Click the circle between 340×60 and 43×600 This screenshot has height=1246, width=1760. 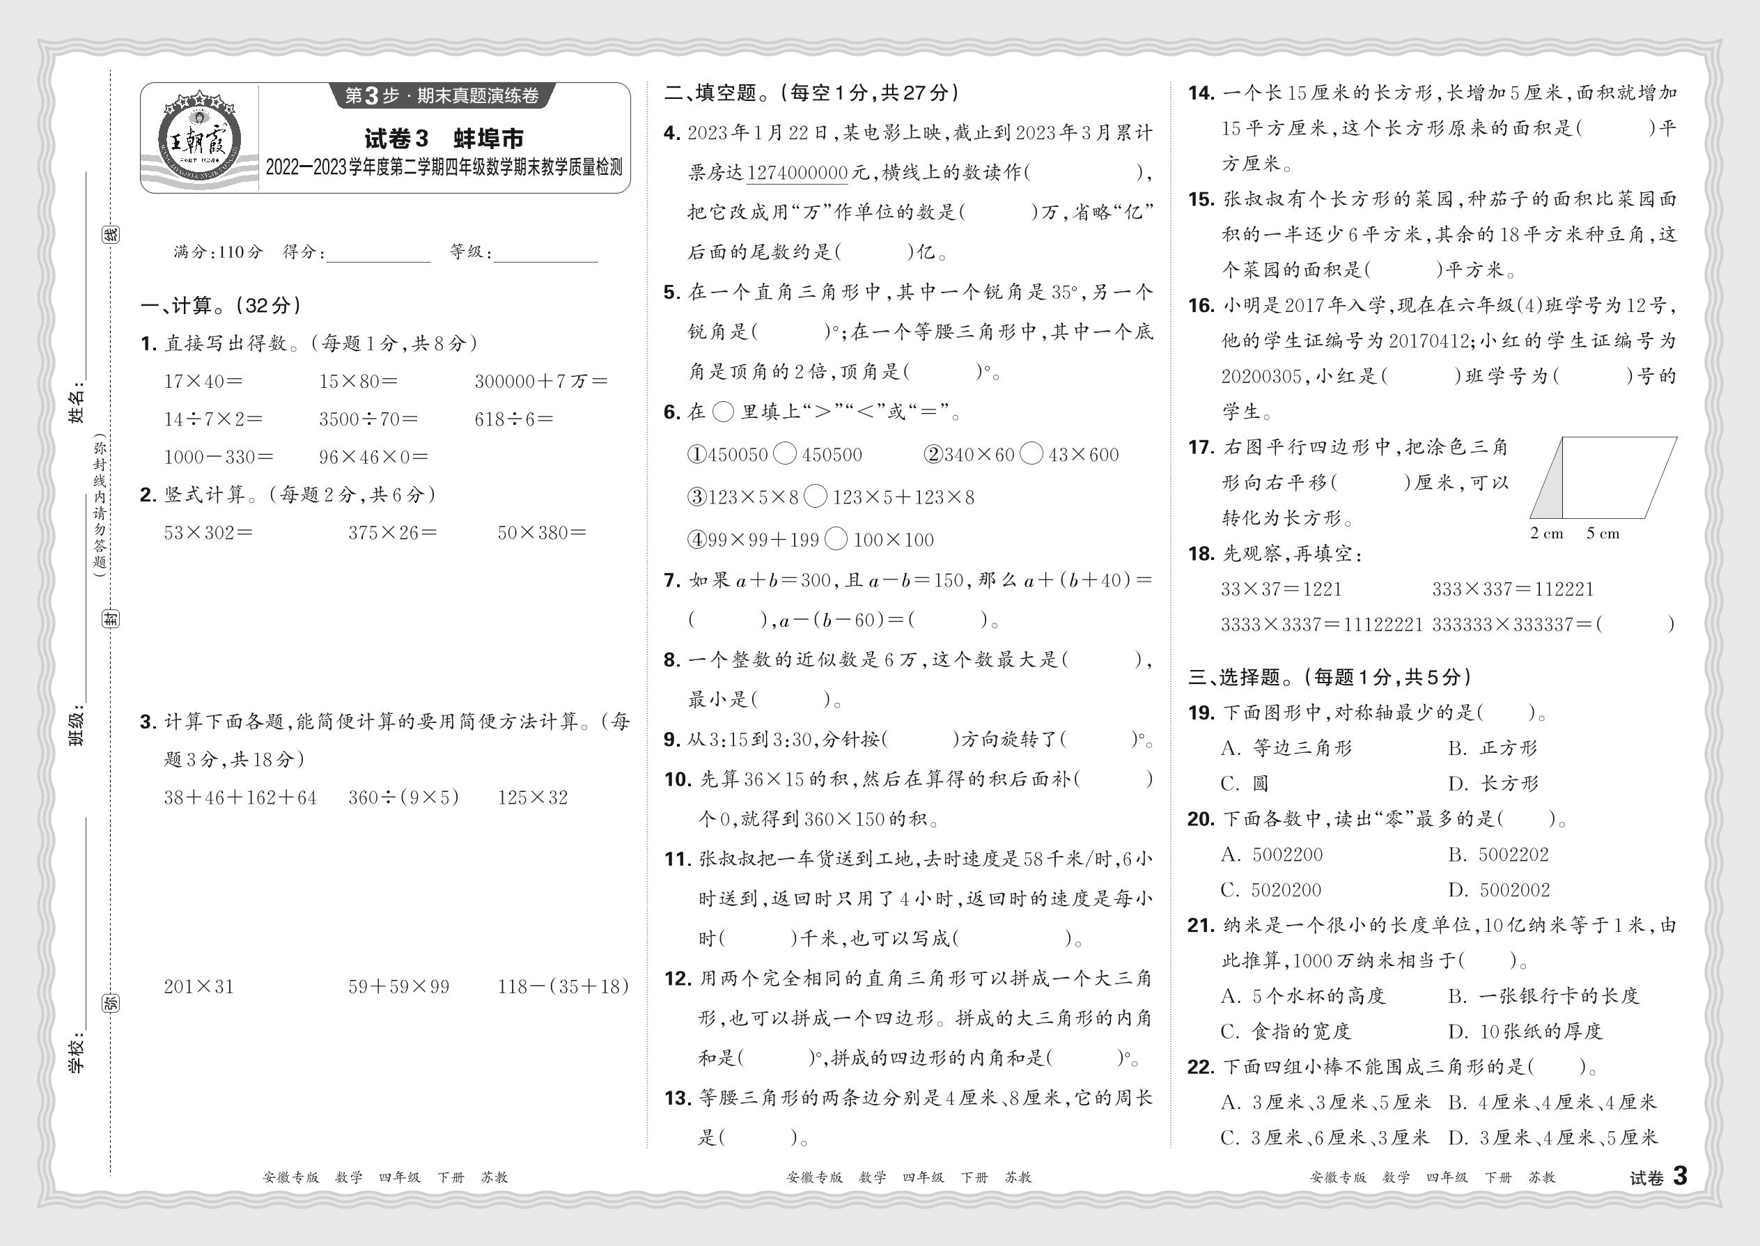coord(1031,454)
